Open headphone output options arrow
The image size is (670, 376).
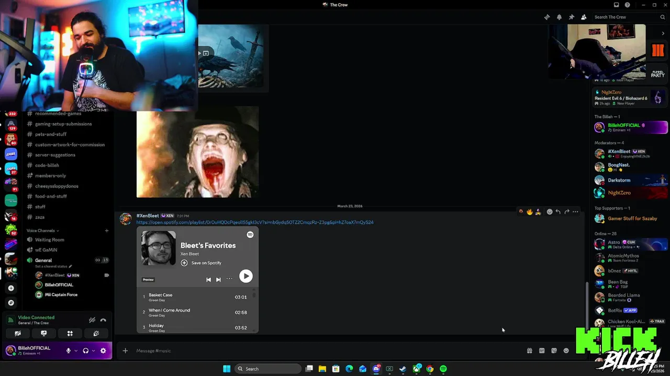(x=93, y=351)
